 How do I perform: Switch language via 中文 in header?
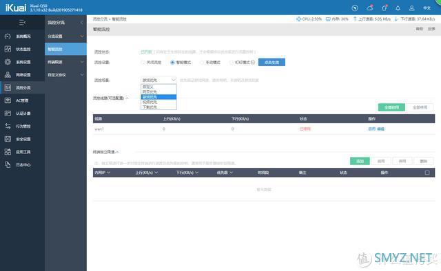(x=427, y=8)
